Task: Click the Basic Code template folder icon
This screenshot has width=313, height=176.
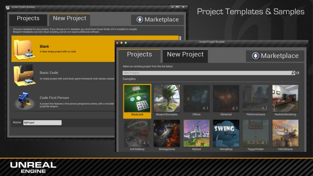Action: (24, 75)
